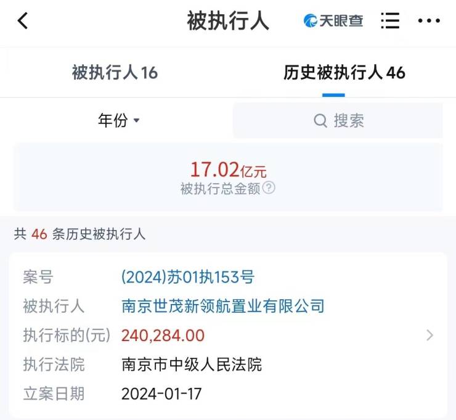
Task: Select 历史被执行人 46 tab
Action: [344, 73]
